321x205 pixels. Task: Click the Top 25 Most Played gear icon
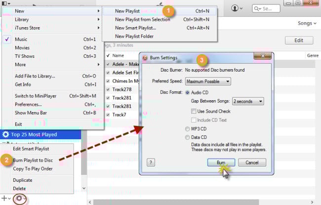(x=5, y=134)
